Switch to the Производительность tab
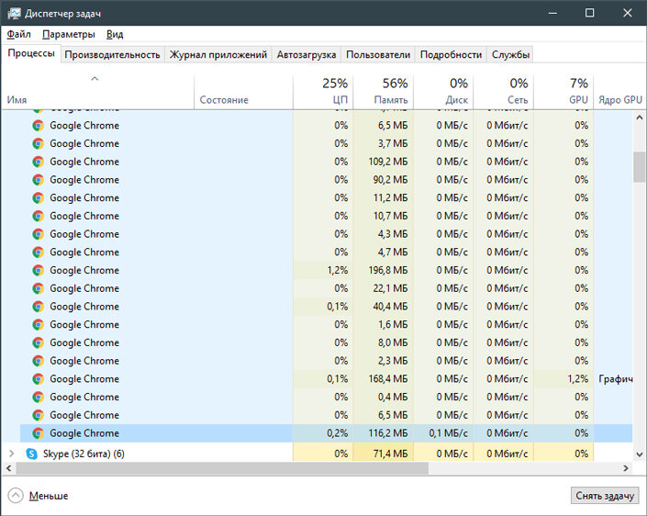The height and width of the screenshot is (516, 647). pyautogui.click(x=112, y=54)
